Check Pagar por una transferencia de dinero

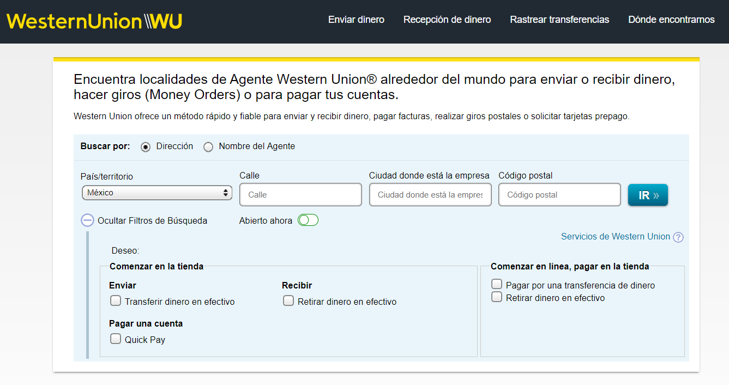(496, 284)
